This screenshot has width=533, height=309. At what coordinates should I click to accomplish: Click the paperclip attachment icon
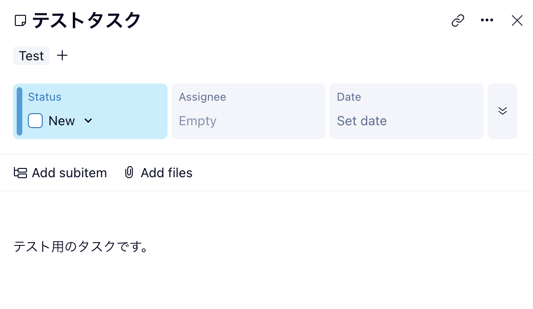click(129, 173)
